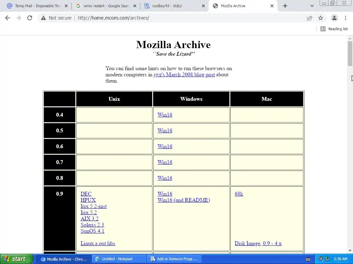The width and height of the screenshot is (353, 264).
Task: Click the taskbar clock showing 3:38 AM
Action: coord(340,259)
